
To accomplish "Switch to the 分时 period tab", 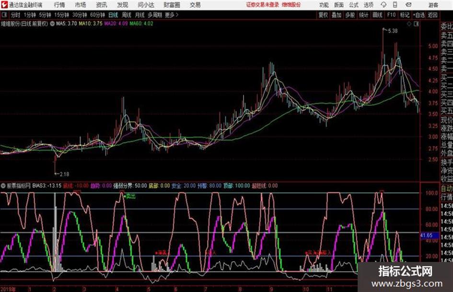I will [x=16, y=15].
